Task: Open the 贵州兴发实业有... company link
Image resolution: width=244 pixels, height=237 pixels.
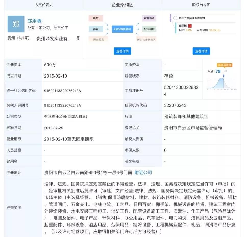Action: 54,39
